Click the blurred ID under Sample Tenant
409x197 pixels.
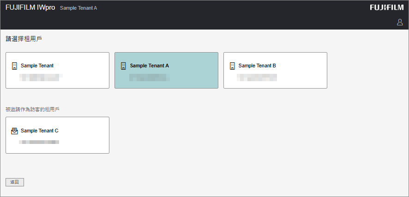(x=41, y=77)
